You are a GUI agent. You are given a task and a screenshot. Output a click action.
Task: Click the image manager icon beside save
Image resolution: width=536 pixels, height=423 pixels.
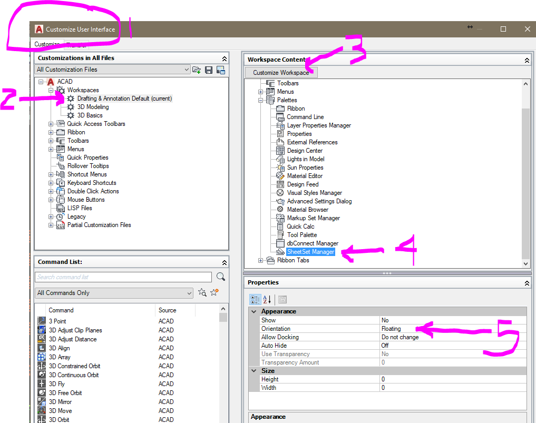click(x=221, y=70)
